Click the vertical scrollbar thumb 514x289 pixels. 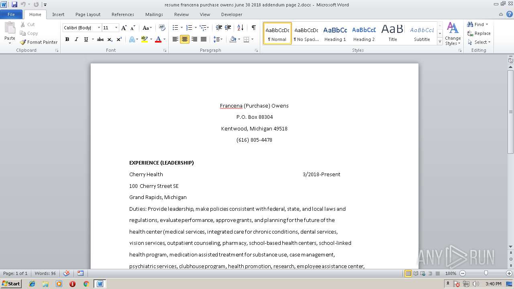[x=510, y=112]
